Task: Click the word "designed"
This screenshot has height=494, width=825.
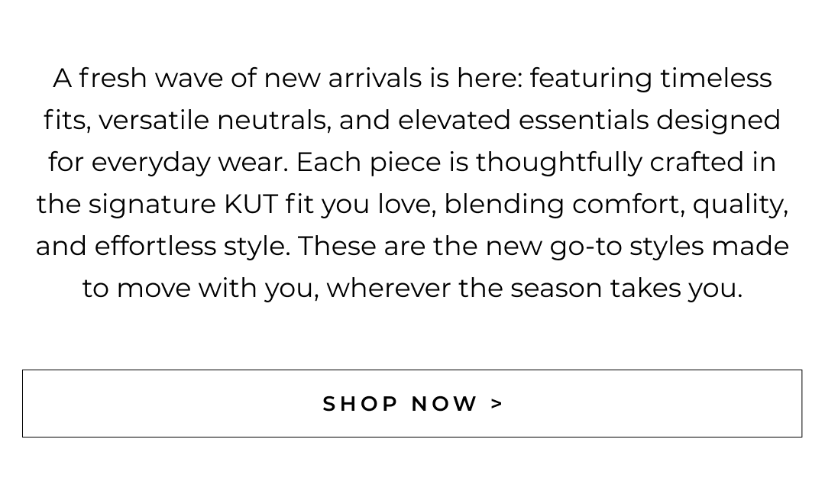Action: tap(718, 121)
